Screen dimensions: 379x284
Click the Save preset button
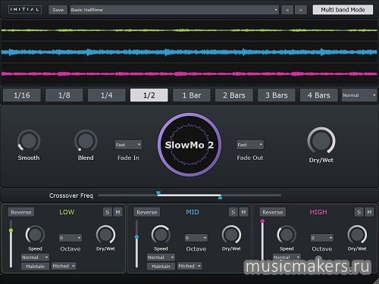click(58, 10)
